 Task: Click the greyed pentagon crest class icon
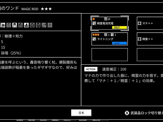tap(9, 25)
